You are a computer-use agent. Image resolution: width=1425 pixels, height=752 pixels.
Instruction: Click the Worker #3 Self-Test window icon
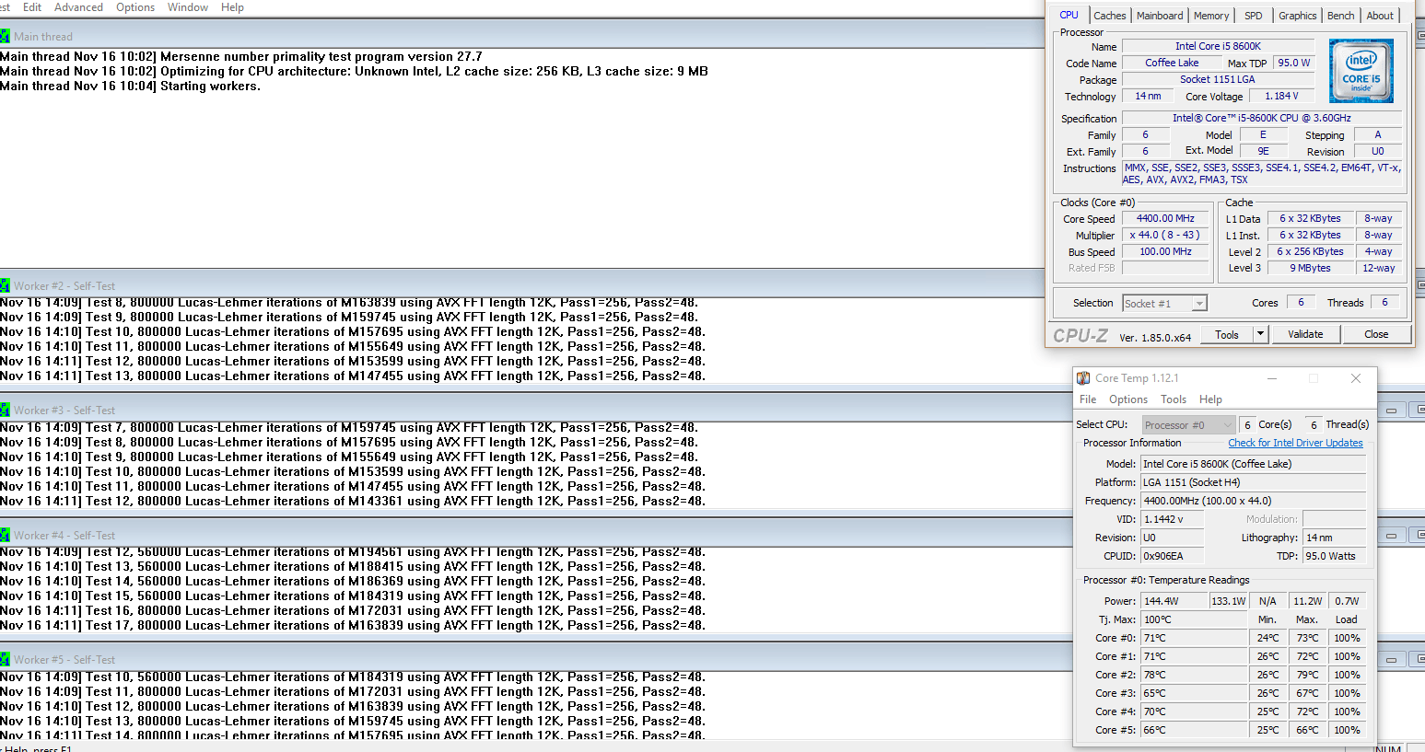[x=5, y=410]
